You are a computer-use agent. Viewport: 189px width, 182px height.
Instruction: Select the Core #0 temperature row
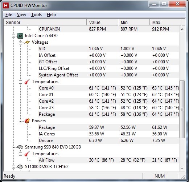(x=108, y=88)
